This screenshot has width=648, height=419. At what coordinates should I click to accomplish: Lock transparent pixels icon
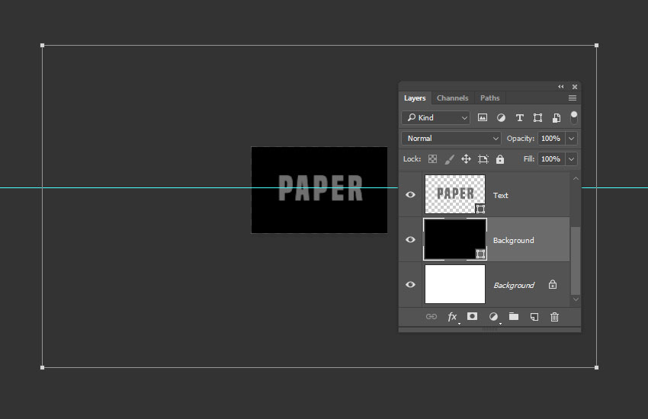432,159
